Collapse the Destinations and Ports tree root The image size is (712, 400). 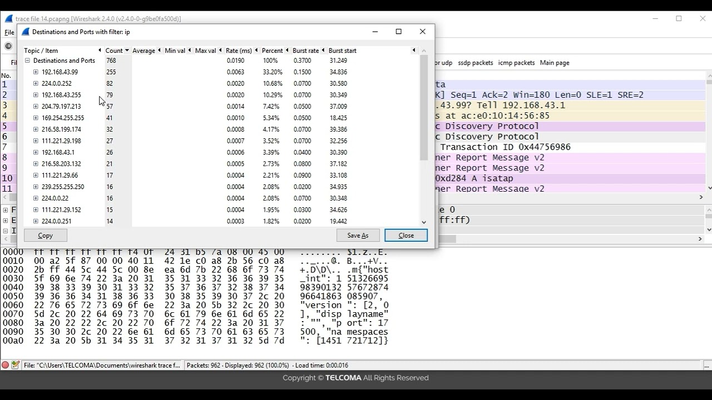[27, 61]
